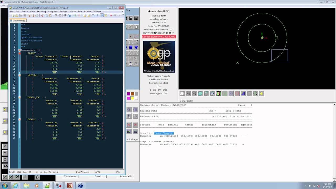Click the Advanced button
This screenshot has width=336, height=189.
click(x=125, y=176)
